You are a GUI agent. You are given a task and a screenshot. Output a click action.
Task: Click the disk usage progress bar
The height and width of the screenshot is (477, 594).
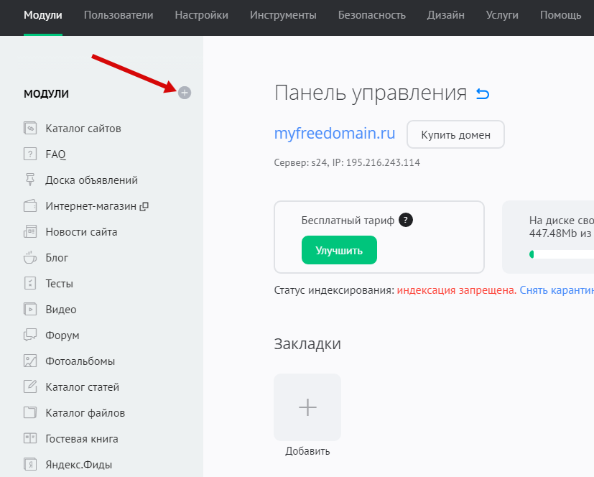(561, 254)
